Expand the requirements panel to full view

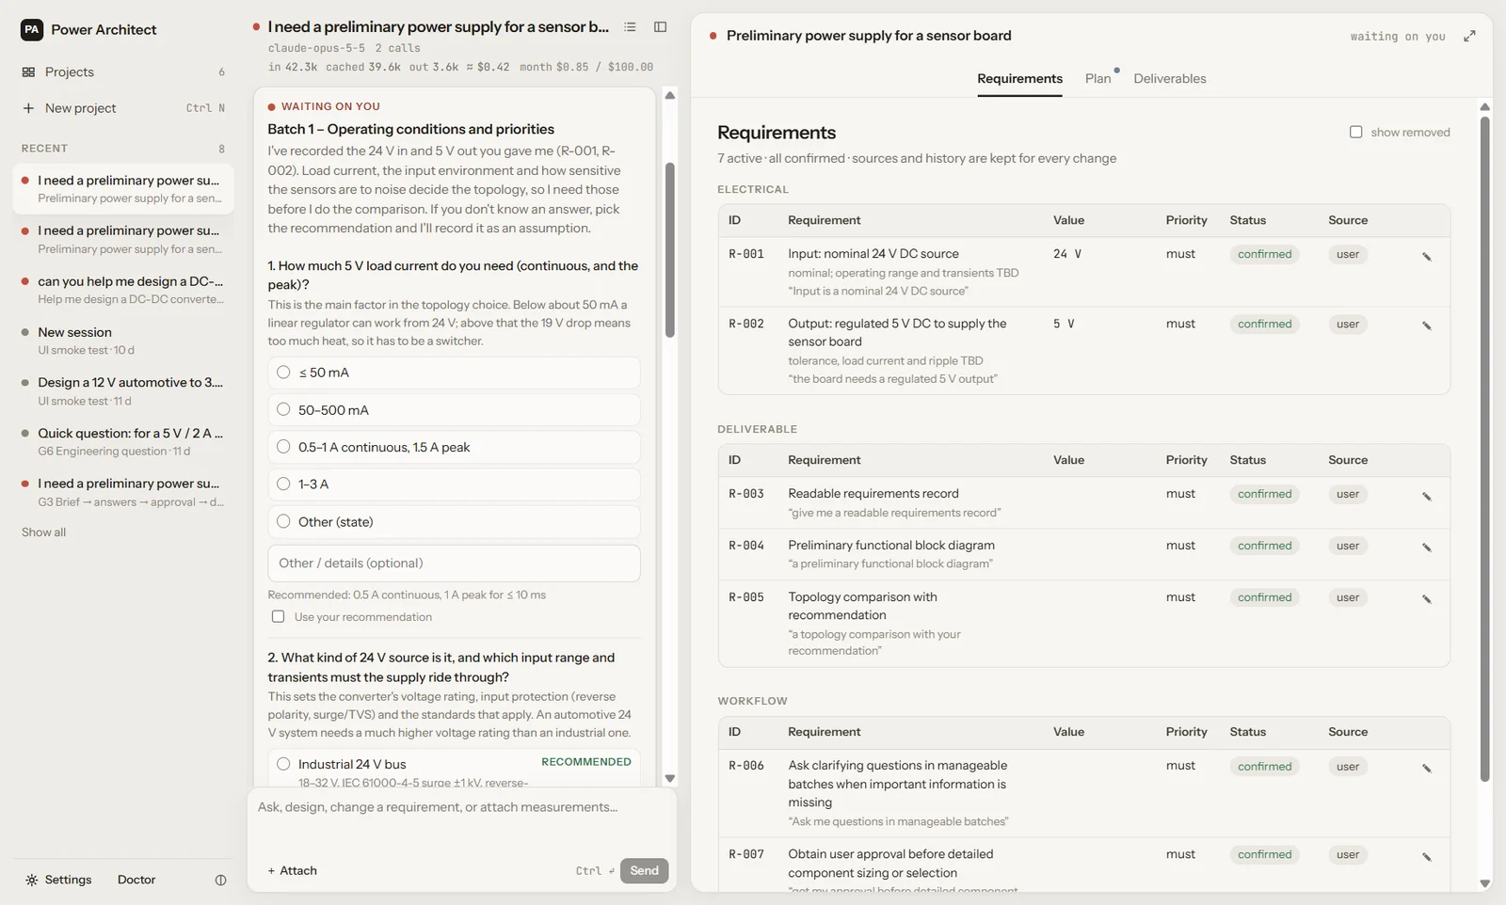coord(1469,36)
